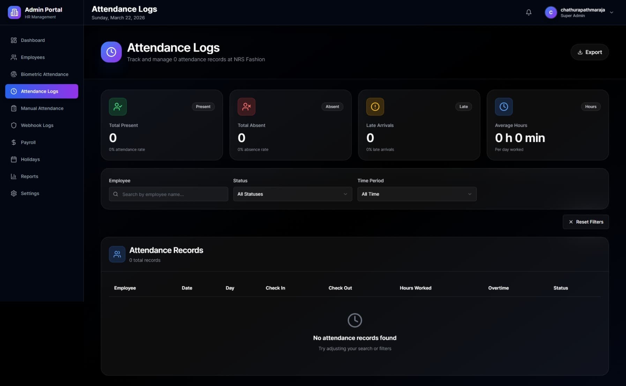Screen dimensions: 626x386
Task: Open the All Statuses dropdown
Action: click(292, 194)
